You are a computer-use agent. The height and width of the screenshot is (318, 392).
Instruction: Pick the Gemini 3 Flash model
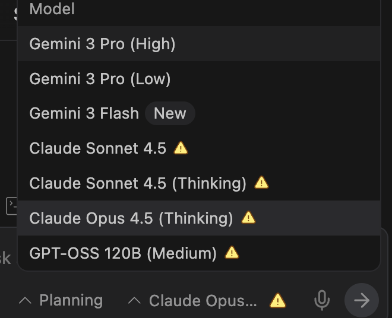click(x=84, y=113)
